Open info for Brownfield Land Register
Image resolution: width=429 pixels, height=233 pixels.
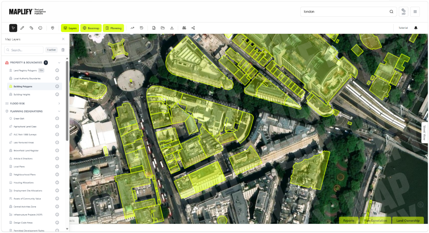tap(57, 151)
